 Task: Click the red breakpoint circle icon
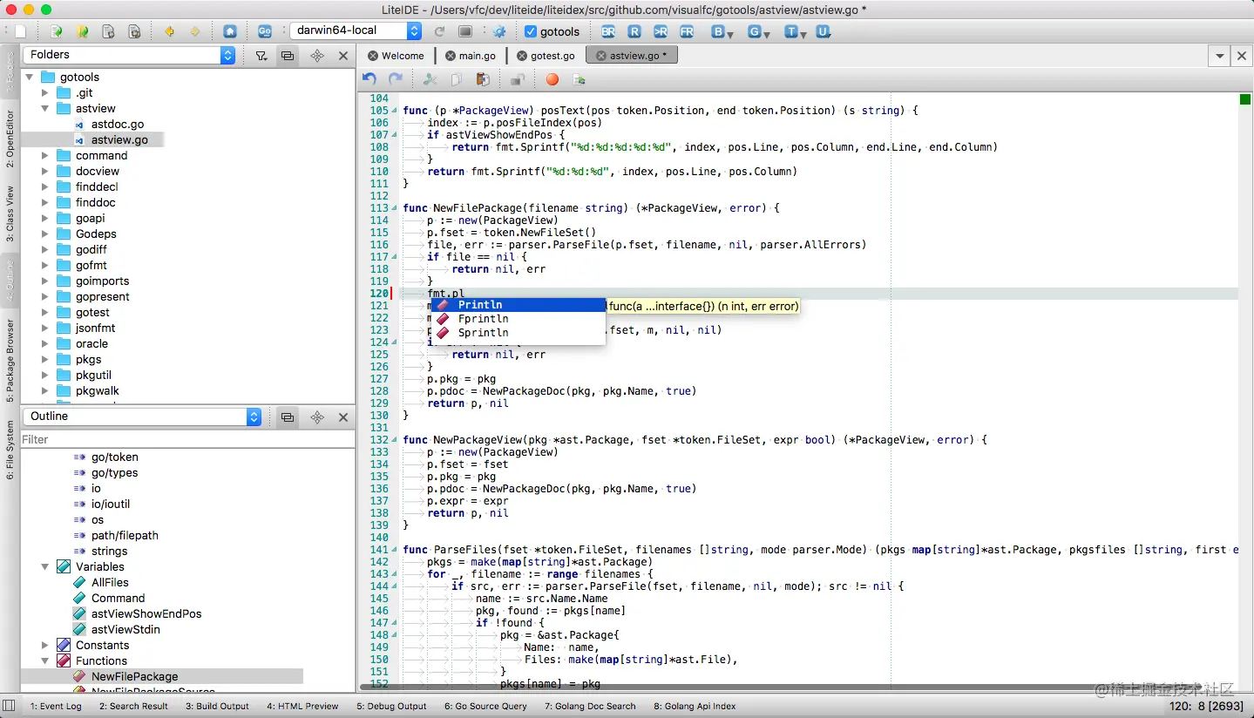coord(552,79)
